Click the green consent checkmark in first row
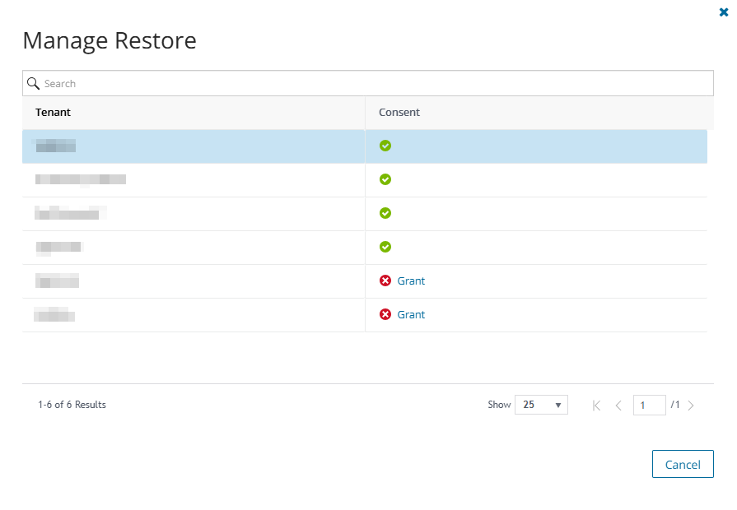This screenshot has width=737, height=510. tap(385, 146)
